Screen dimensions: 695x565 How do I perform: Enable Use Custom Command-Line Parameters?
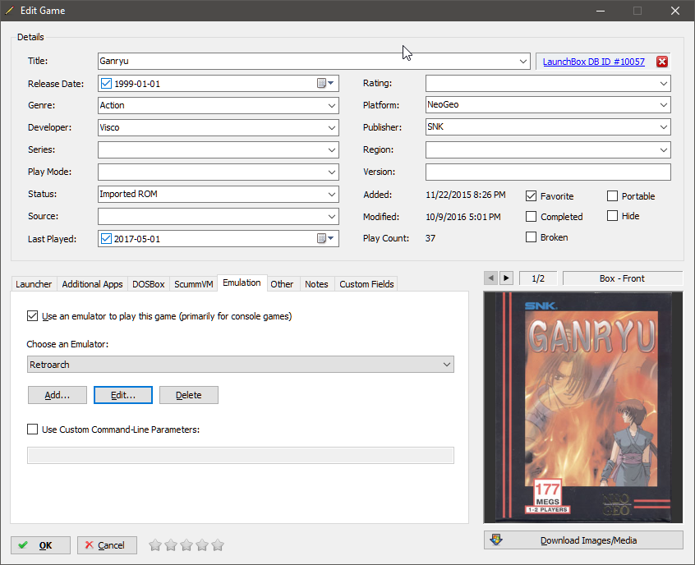[x=32, y=429]
